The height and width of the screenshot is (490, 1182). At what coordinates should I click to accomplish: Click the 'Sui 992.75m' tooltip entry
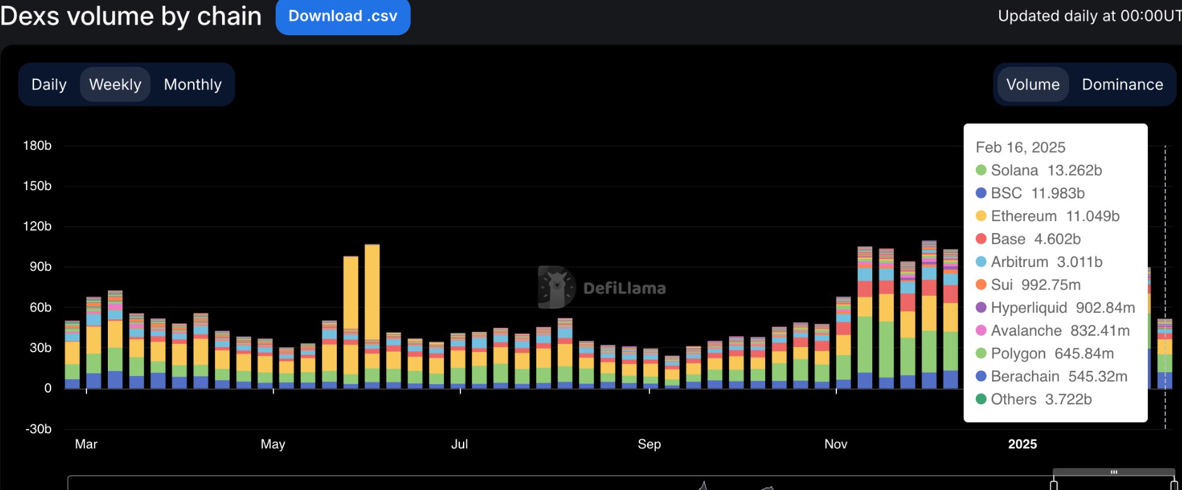click(x=1028, y=285)
